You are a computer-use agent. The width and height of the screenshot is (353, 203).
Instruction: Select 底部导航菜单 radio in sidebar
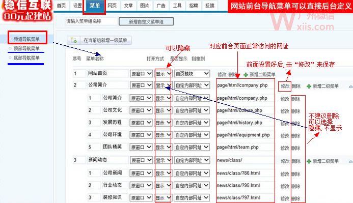[x=10, y=58]
